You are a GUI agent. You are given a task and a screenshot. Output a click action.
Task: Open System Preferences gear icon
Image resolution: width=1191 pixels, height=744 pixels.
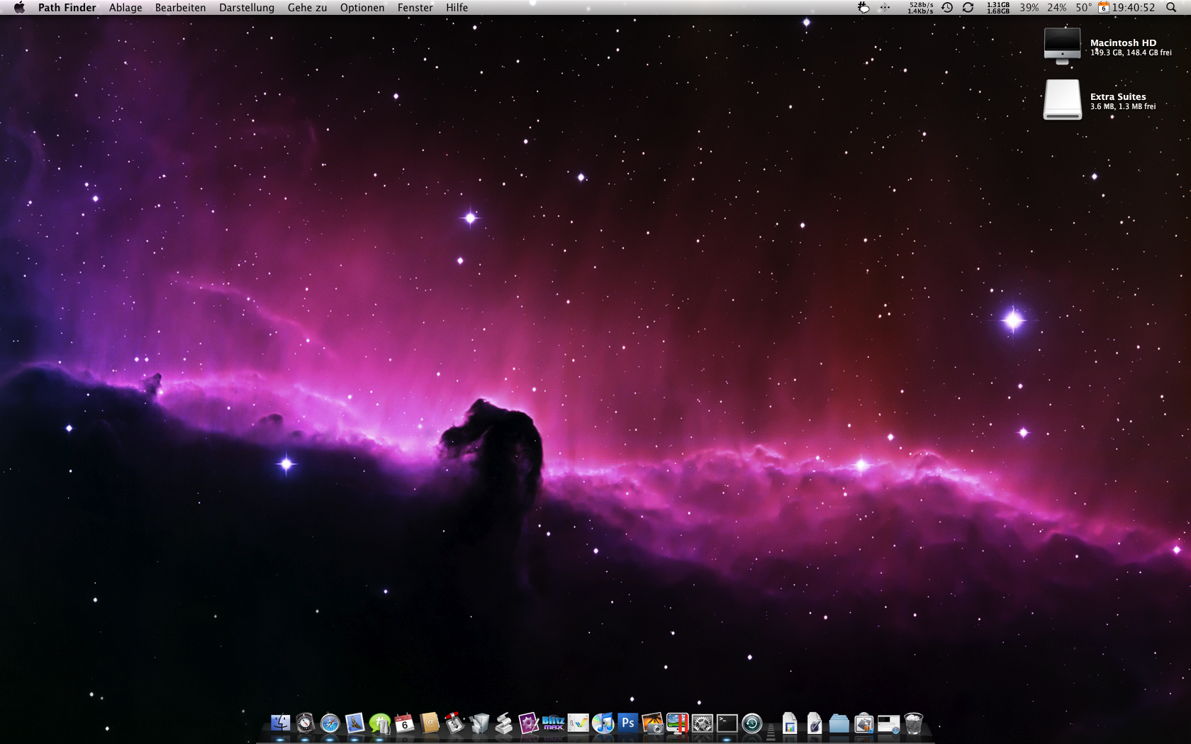[x=702, y=723]
